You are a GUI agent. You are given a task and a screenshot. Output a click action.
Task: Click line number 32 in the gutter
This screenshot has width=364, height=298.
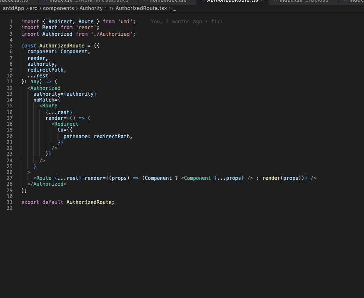tap(10, 208)
